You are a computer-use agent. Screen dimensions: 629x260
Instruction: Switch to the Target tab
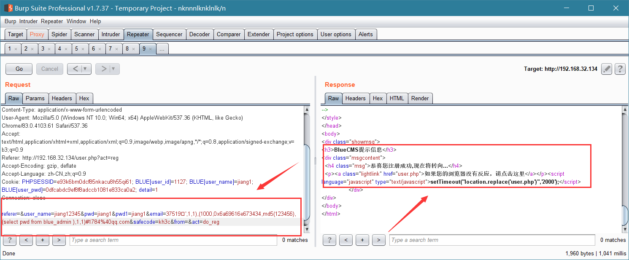pyautogui.click(x=16, y=35)
